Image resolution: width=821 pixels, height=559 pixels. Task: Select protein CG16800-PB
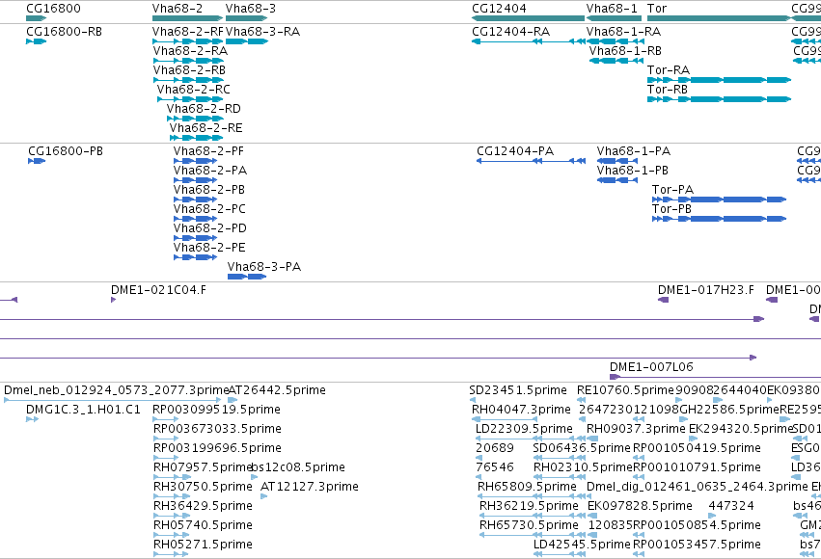(37, 161)
